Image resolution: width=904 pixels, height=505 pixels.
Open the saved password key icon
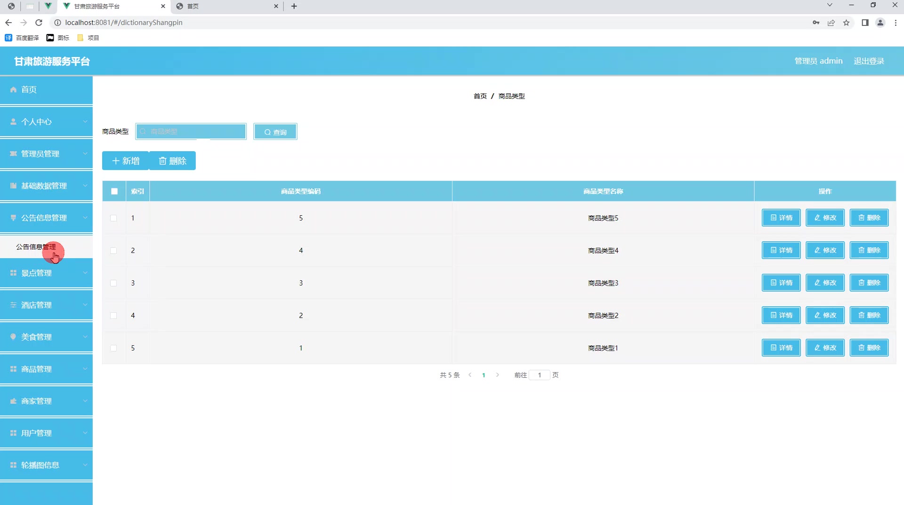[816, 23]
